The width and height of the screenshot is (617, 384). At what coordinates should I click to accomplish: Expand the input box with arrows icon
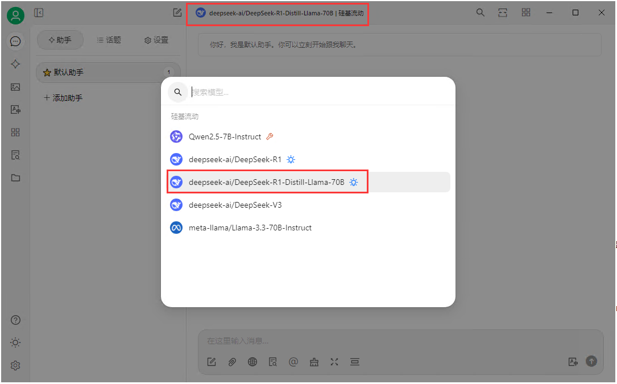coord(334,362)
